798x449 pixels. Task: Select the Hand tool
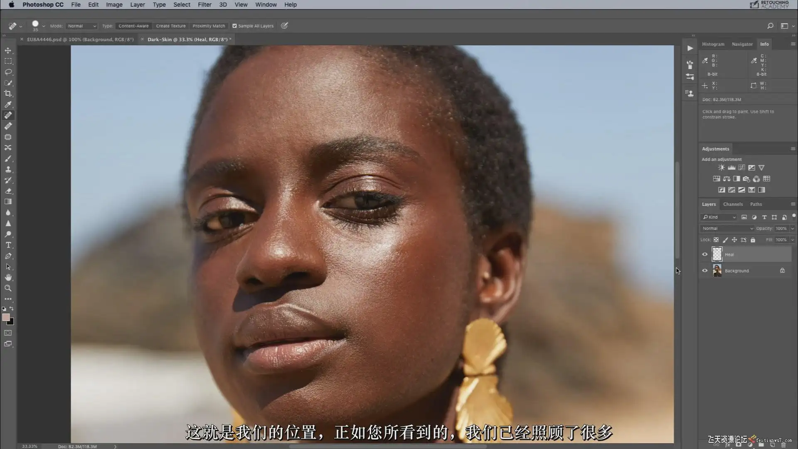[x=8, y=277]
